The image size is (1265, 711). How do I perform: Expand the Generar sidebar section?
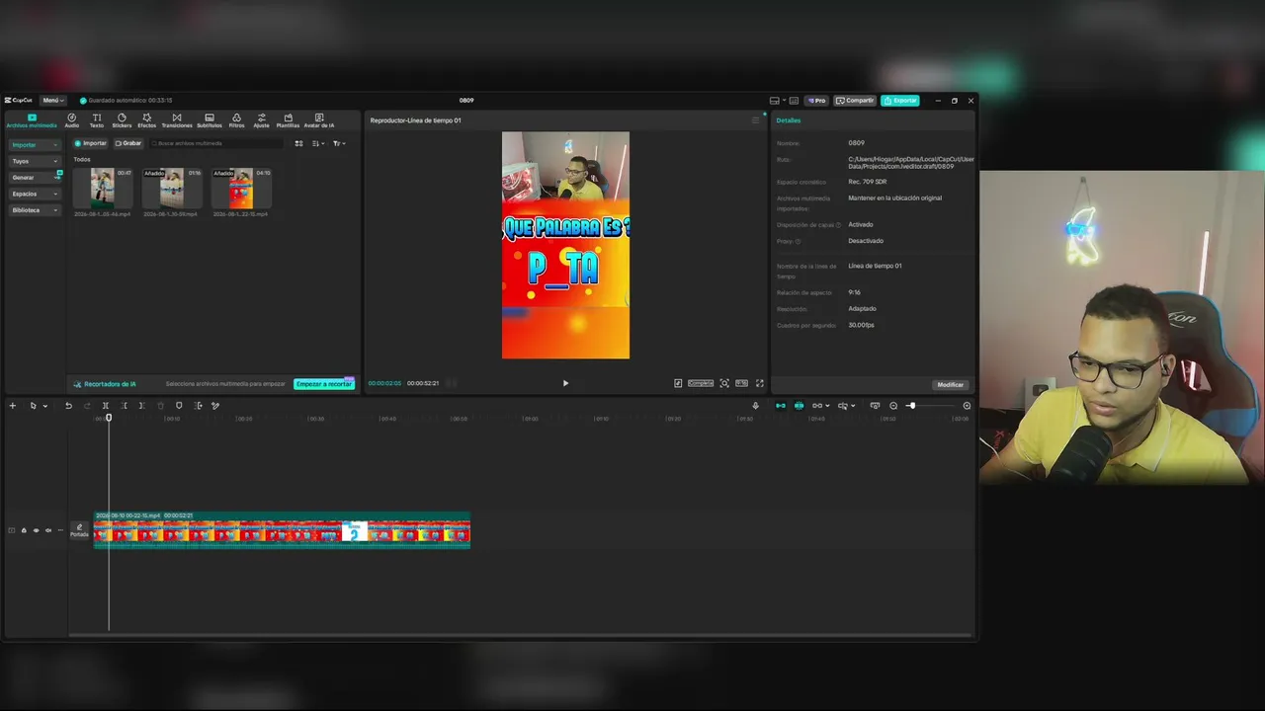point(35,178)
